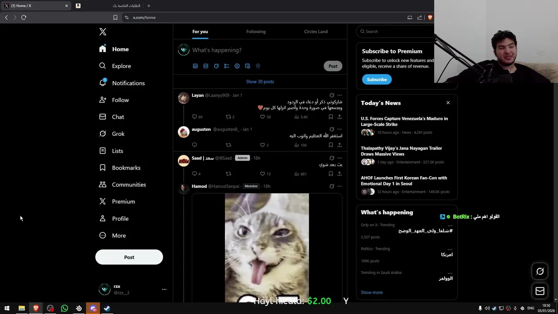The image size is (558, 314).
Task: Open the AHOF Fan-Con news story
Action: pos(406,184)
